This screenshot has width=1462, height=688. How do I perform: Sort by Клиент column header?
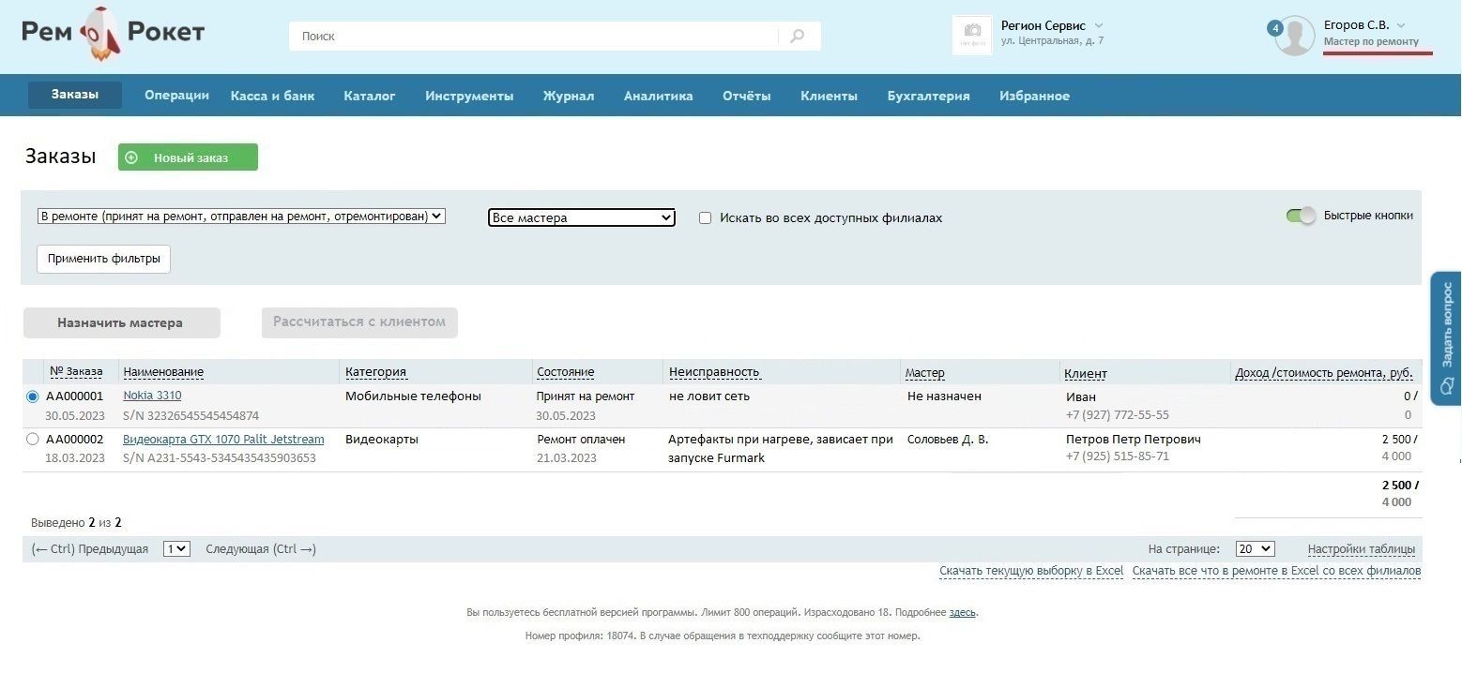click(1086, 373)
